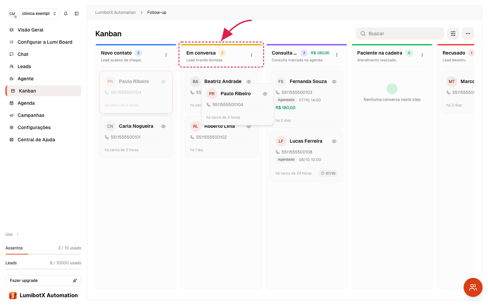Click the Assentos usage progress bar
The width and height of the screenshot is (488, 305).
click(43, 254)
